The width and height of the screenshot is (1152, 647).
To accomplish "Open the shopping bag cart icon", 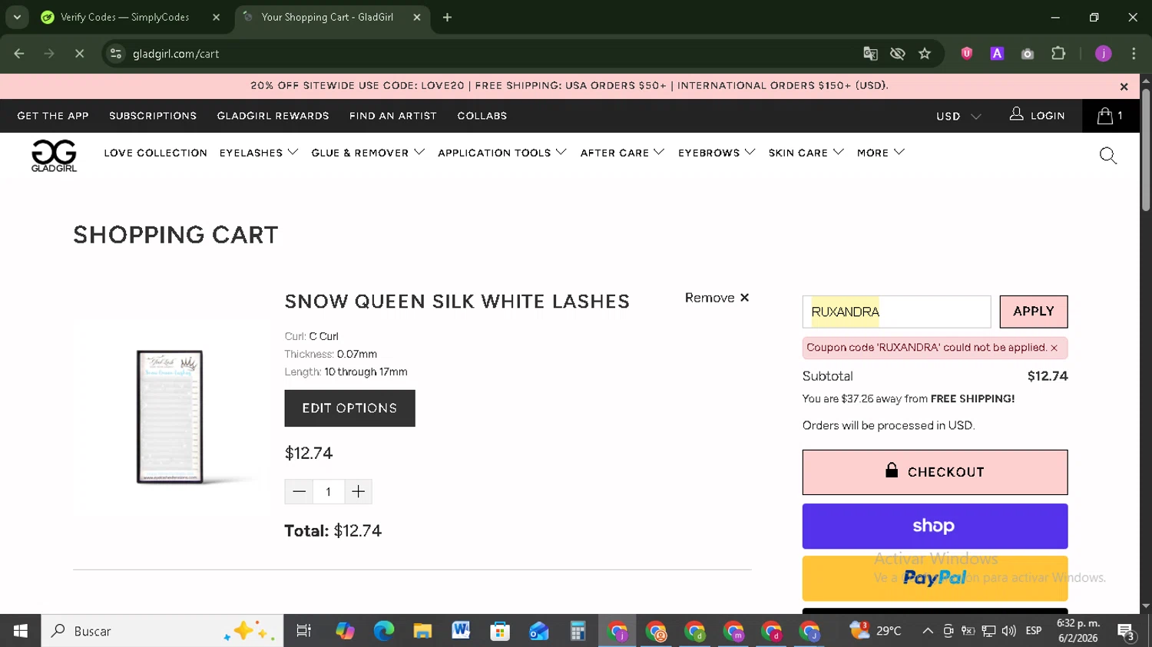I will [x=1110, y=116].
